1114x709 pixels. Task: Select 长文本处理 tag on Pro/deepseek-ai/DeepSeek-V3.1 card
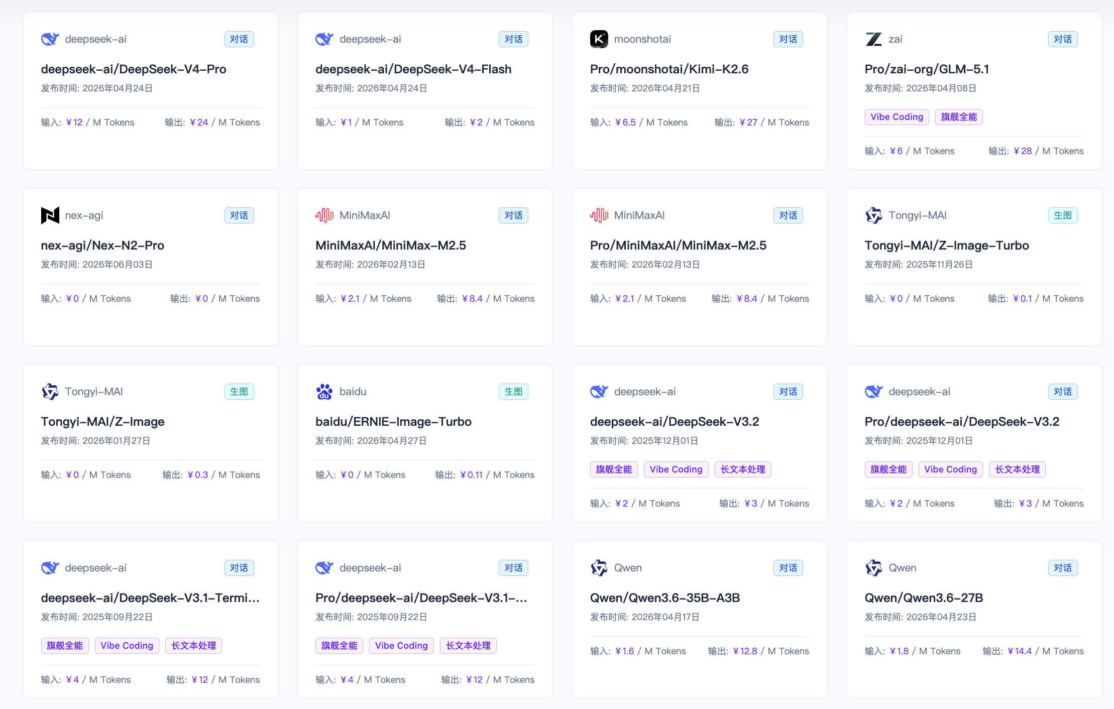tap(468, 646)
